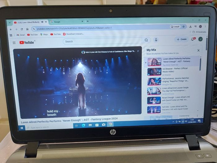Open the DoneDeal Ireland bookmark
The height and width of the screenshot is (163, 217).
coord(73,34)
